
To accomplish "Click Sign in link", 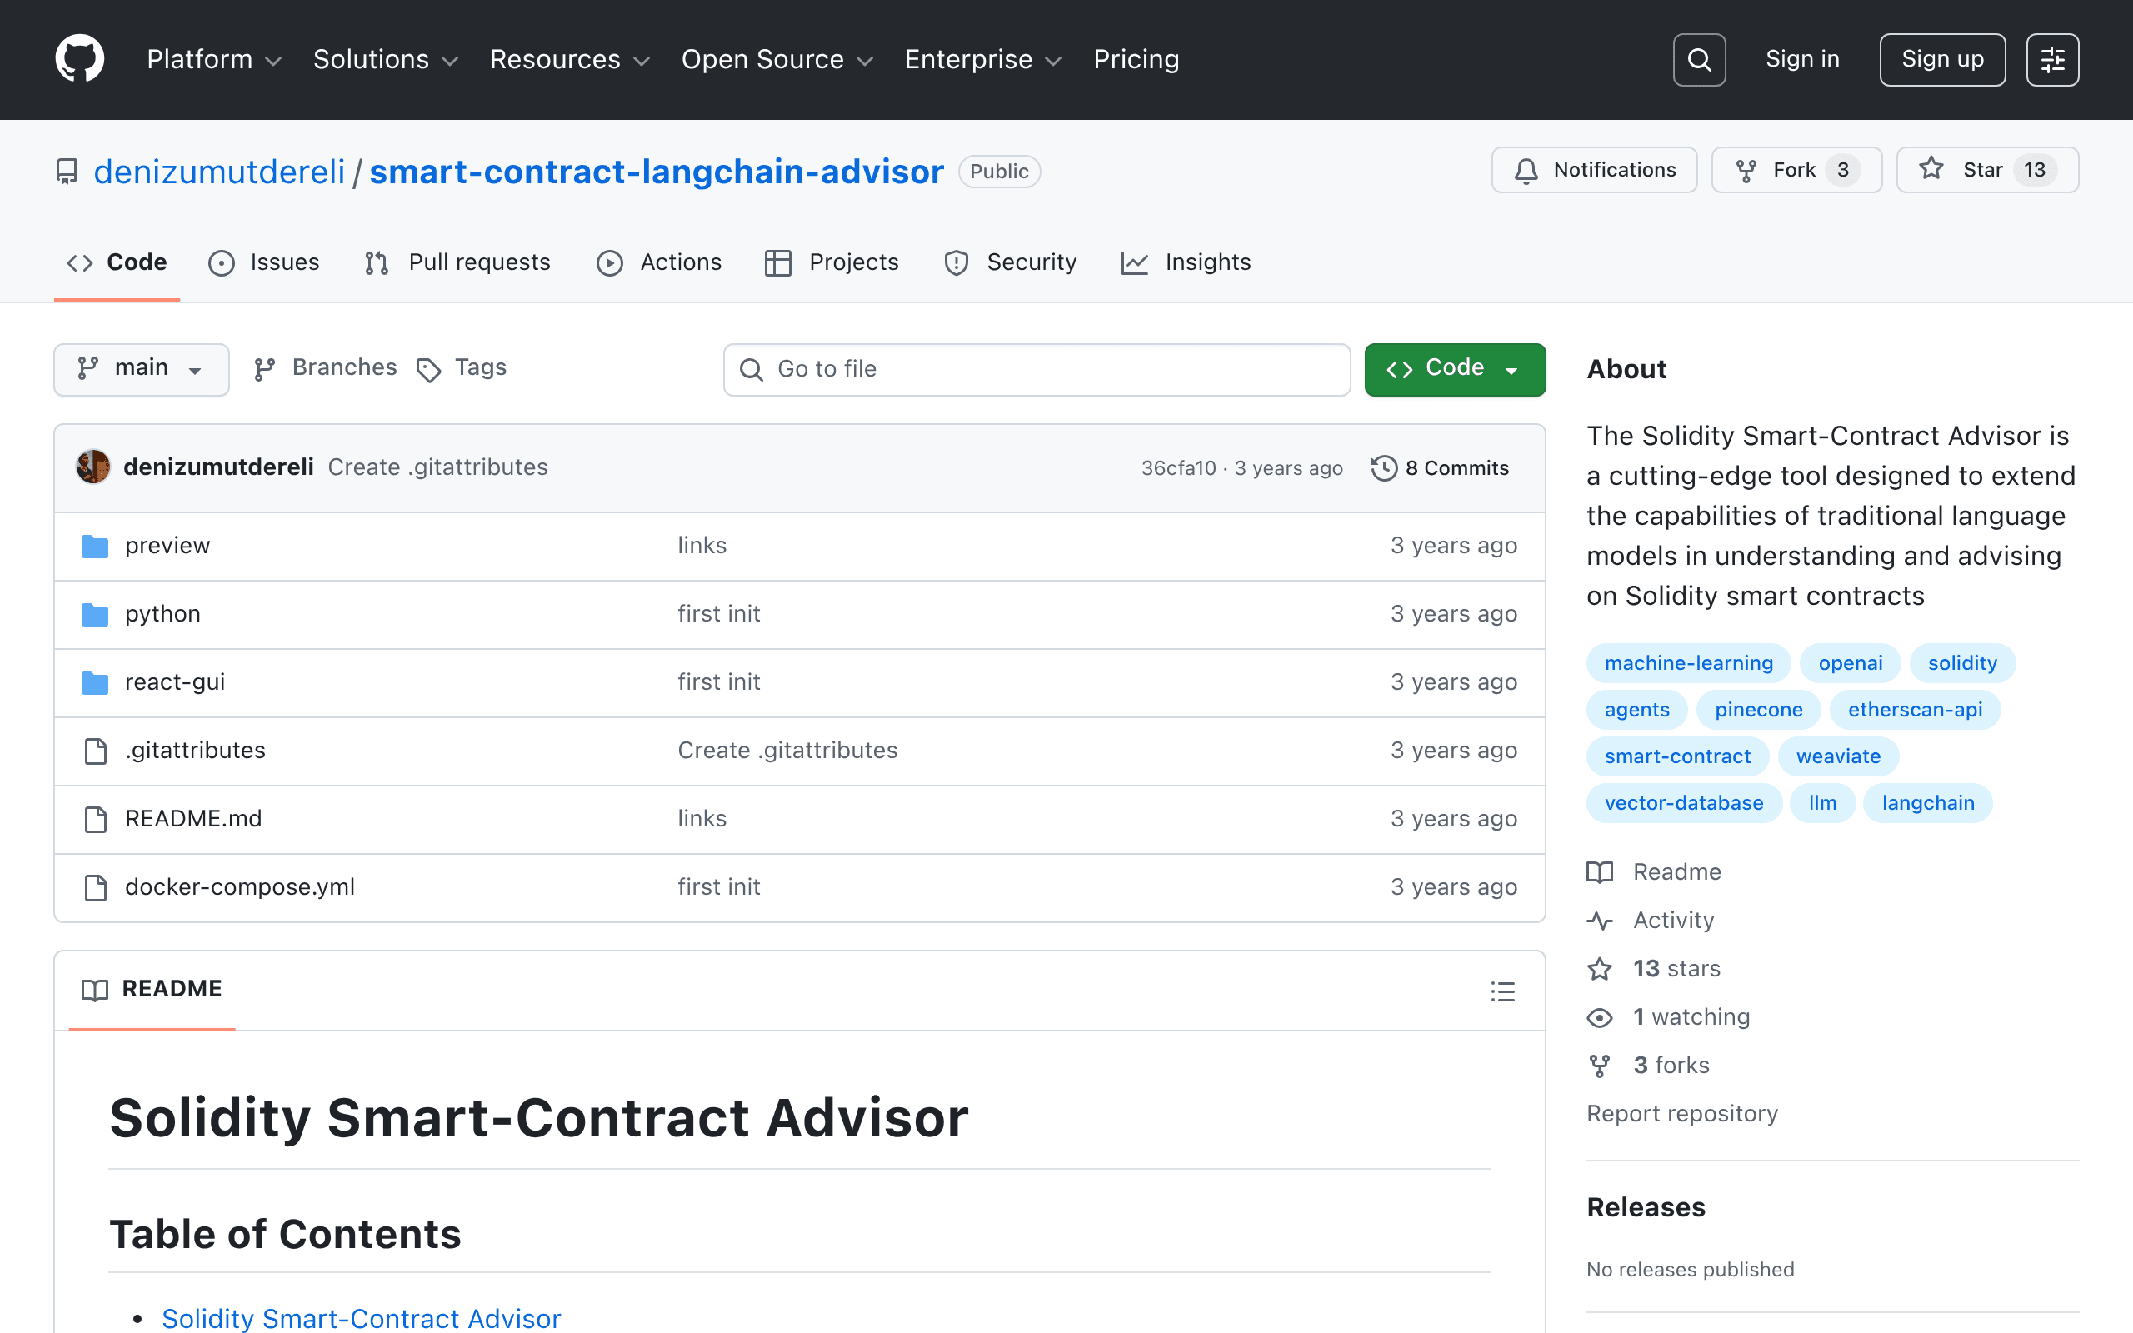I will pyautogui.click(x=1802, y=59).
